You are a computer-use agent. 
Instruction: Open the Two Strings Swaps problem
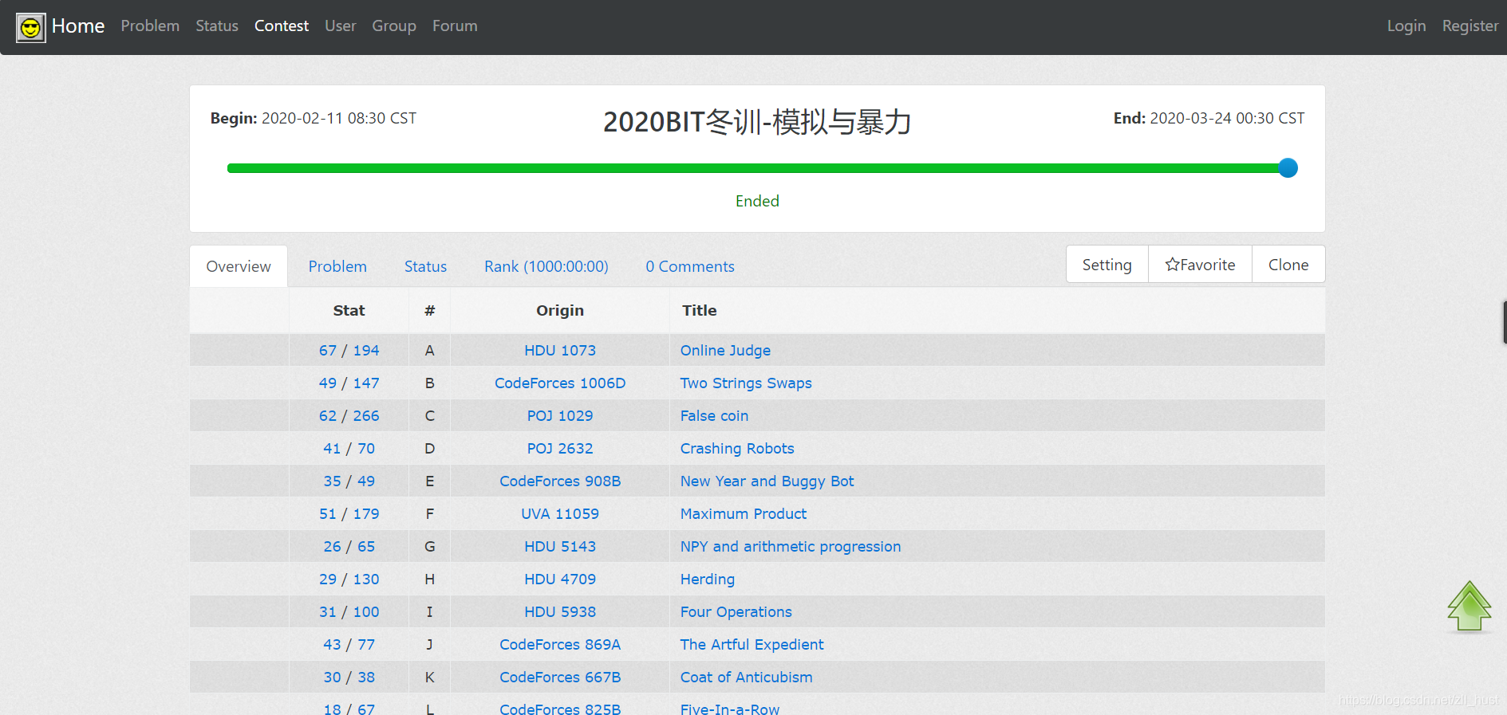pos(746,383)
